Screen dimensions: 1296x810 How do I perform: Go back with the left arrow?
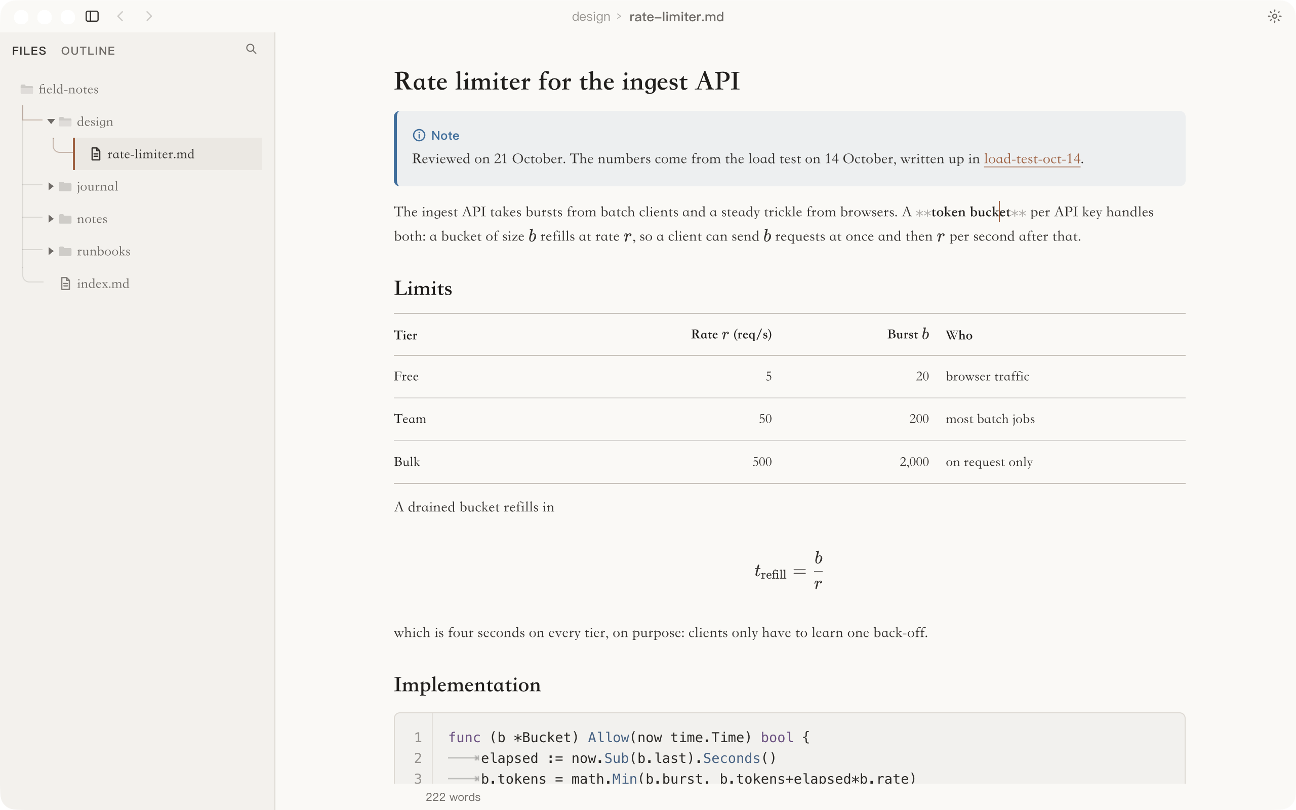tap(120, 16)
